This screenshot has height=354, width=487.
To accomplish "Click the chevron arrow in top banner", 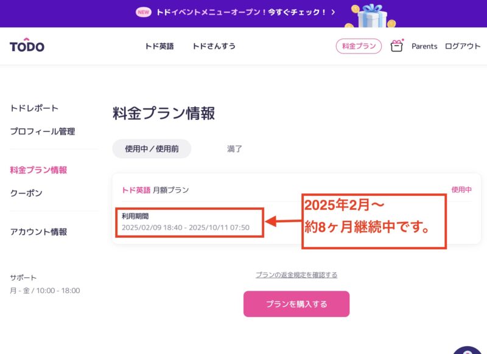I will pos(333,12).
